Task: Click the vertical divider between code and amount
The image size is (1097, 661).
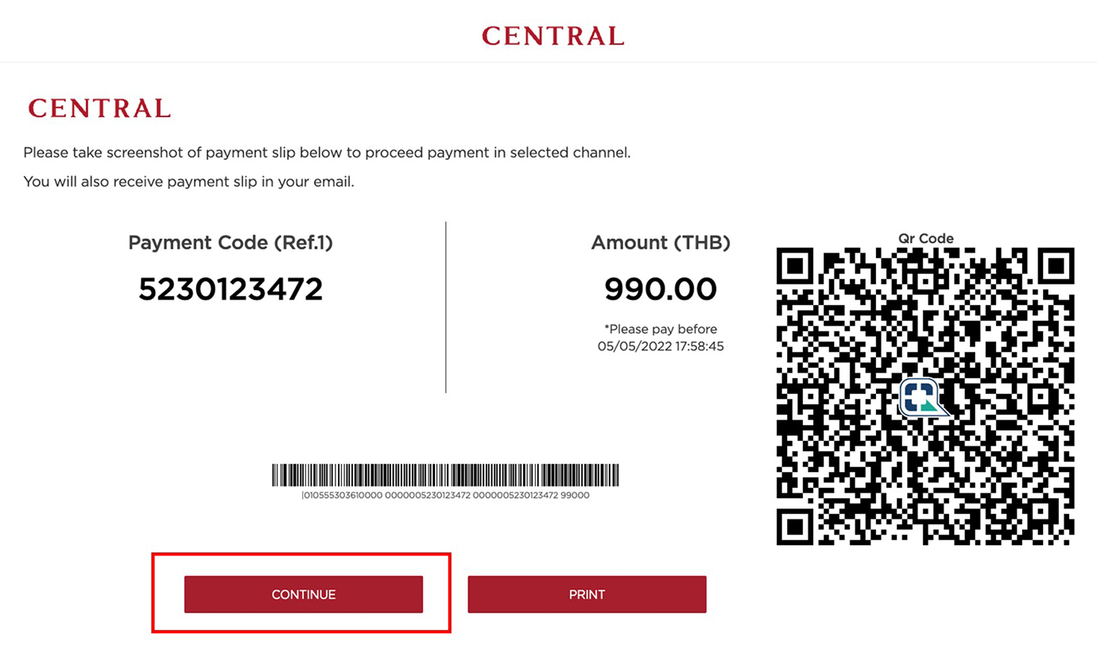Action: [x=446, y=307]
